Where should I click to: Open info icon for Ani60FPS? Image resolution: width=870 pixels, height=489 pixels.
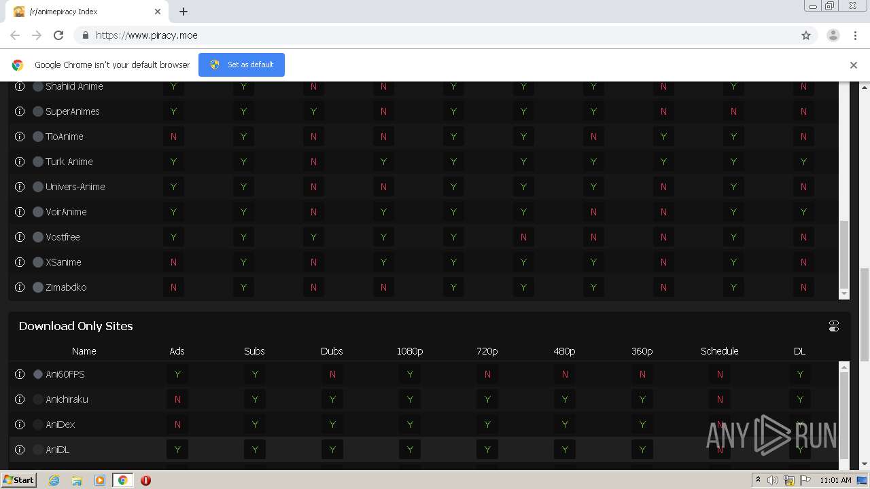point(20,374)
